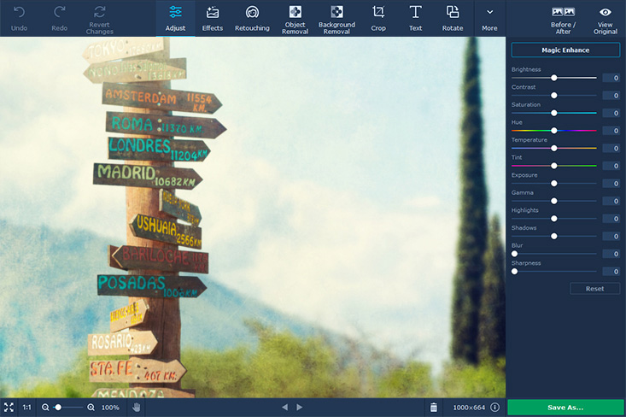The height and width of the screenshot is (417, 626).
Task: Select the Retouching tool
Action: (252, 19)
